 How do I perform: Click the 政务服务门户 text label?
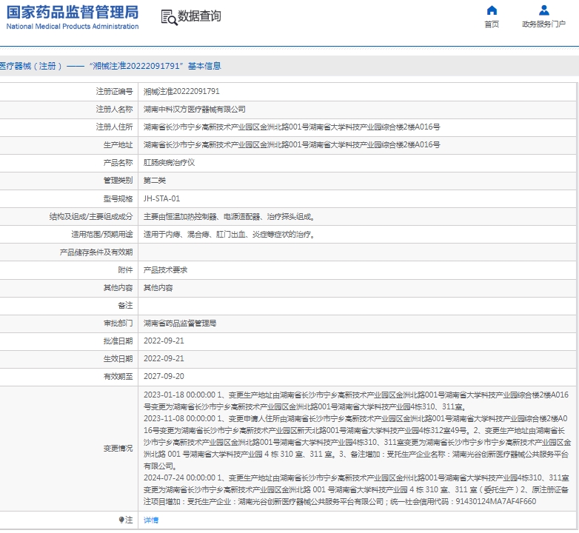544,24
